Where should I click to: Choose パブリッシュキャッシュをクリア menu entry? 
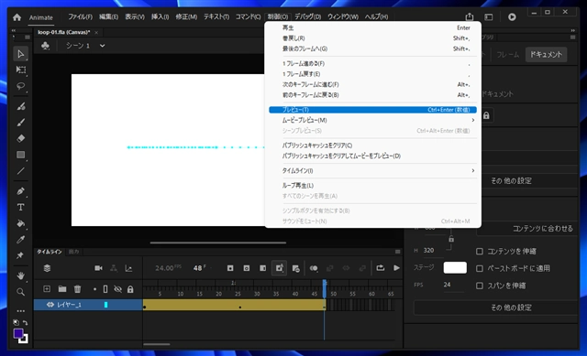coord(372,146)
